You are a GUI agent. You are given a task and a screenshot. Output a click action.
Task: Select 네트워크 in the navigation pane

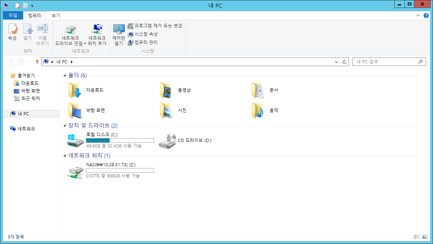(x=23, y=128)
